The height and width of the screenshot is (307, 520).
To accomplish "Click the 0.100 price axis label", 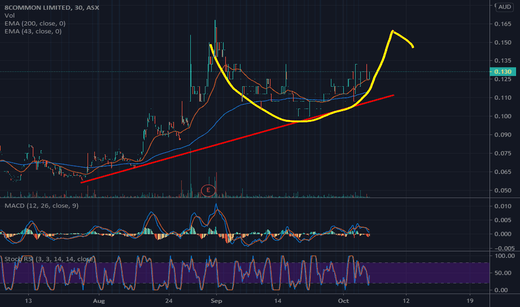I will [503, 116].
